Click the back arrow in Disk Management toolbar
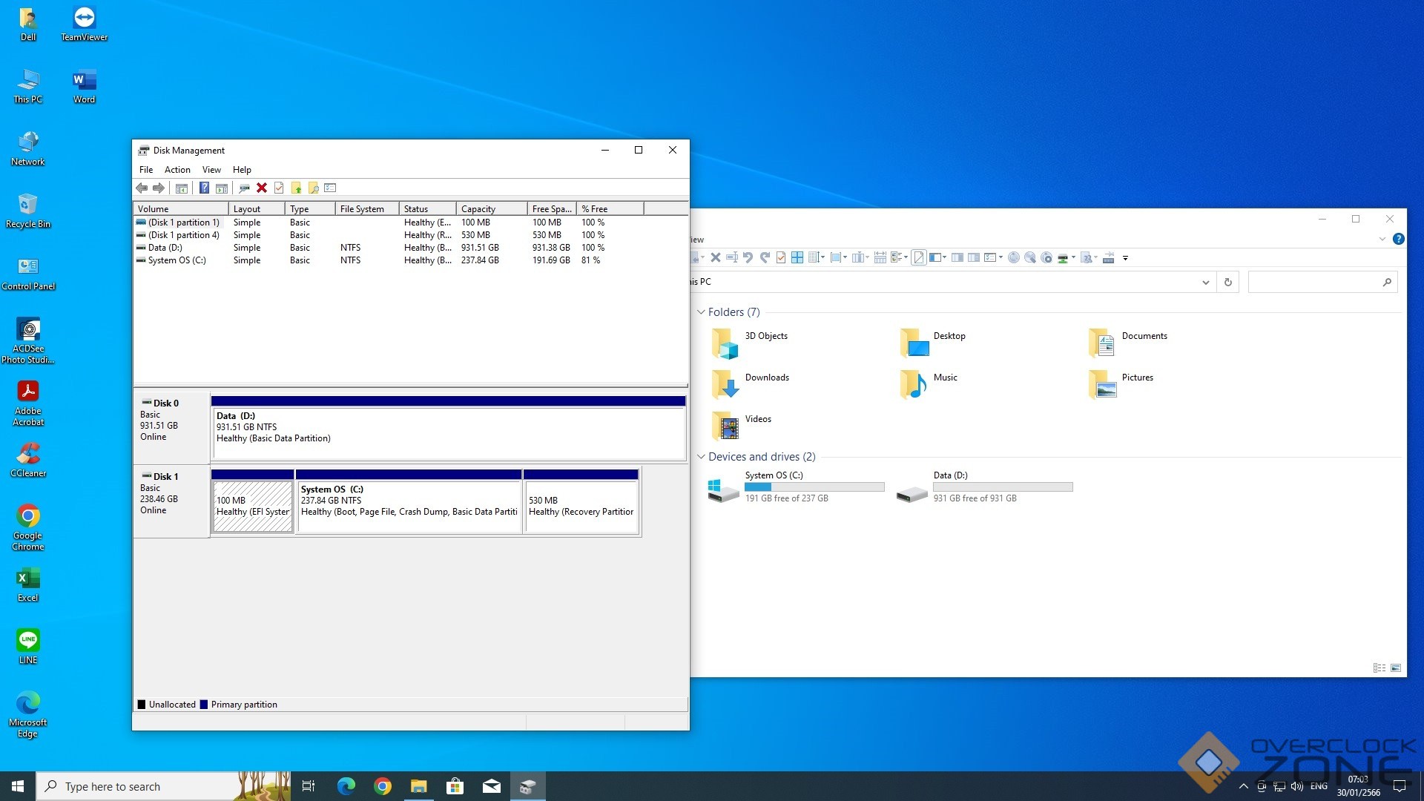1424x801 pixels. [x=142, y=188]
